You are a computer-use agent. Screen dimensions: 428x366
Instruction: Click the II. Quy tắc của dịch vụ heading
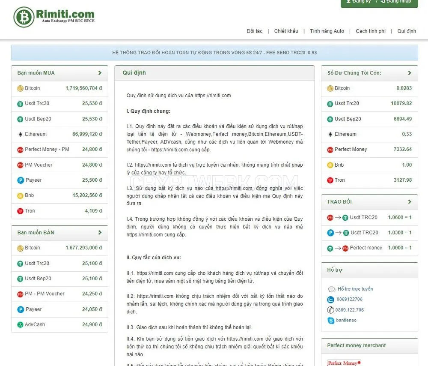click(154, 258)
